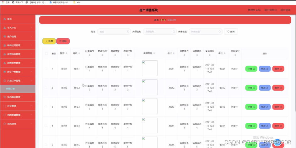This screenshot has width=296, height=148.
Task: Click the search icon in 姓名 input
Action: coord(128,32)
